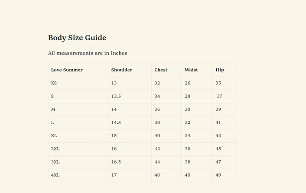Viewport: 306px width, 193px height.
Task: Click the Waist column header
Action: pyautogui.click(x=191, y=70)
